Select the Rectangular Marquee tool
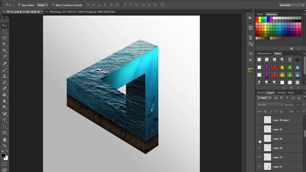306x172 pixels. coord(4,32)
